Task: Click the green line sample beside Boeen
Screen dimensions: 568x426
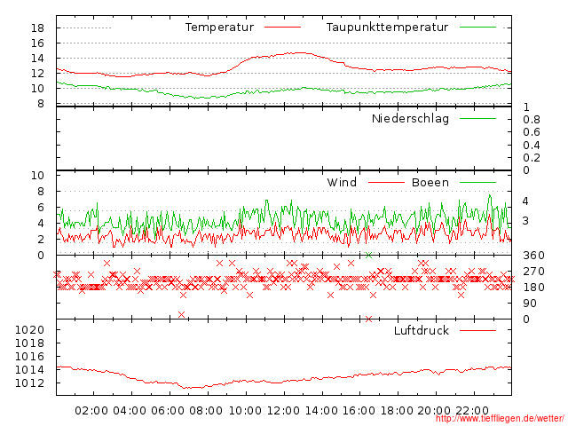Action: point(477,182)
